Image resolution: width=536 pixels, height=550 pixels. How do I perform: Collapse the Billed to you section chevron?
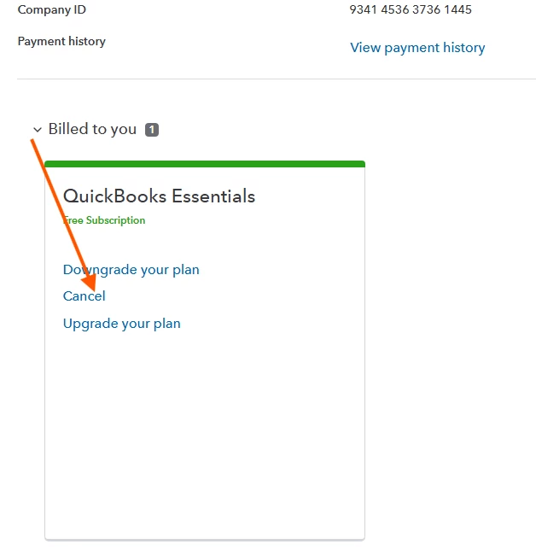[38, 130]
